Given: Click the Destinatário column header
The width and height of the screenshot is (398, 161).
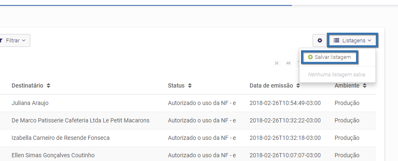Looking at the screenshot, I should (27, 85).
